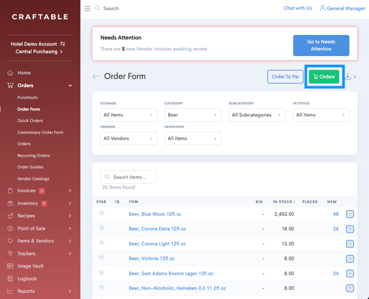
Task: Select Recurring Orders menu item
Action: [34, 155]
